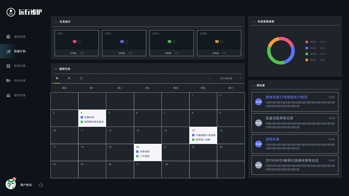Image resolution: width=349 pixels, height=196 pixels.
Task: Click the power logout icon
Action: coord(41,185)
